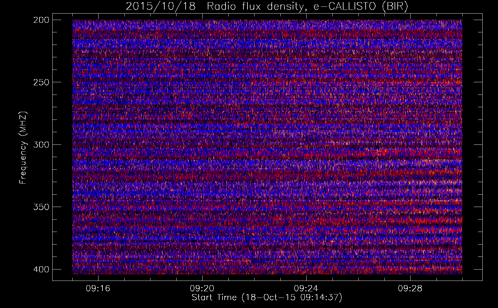Select the 300 frequency tick label
Viewport: 498px width, 308px height.
pos(41,145)
